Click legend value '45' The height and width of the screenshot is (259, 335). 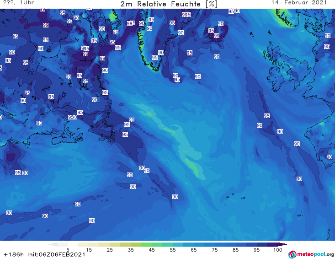(152, 250)
